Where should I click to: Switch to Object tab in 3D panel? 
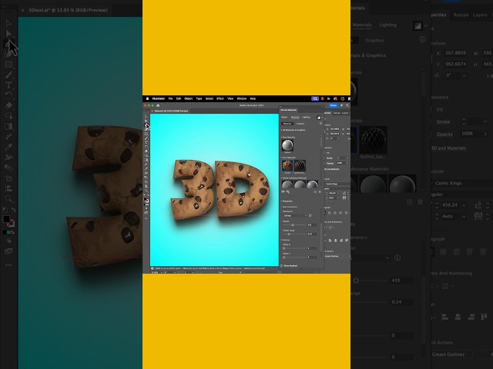tap(284, 118)
